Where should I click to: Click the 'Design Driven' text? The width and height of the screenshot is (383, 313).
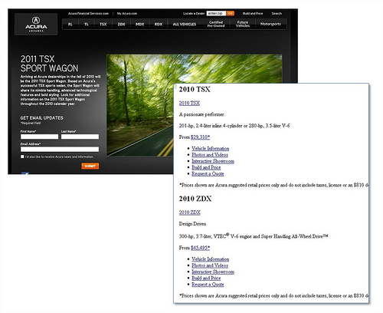tap(192, 224)
